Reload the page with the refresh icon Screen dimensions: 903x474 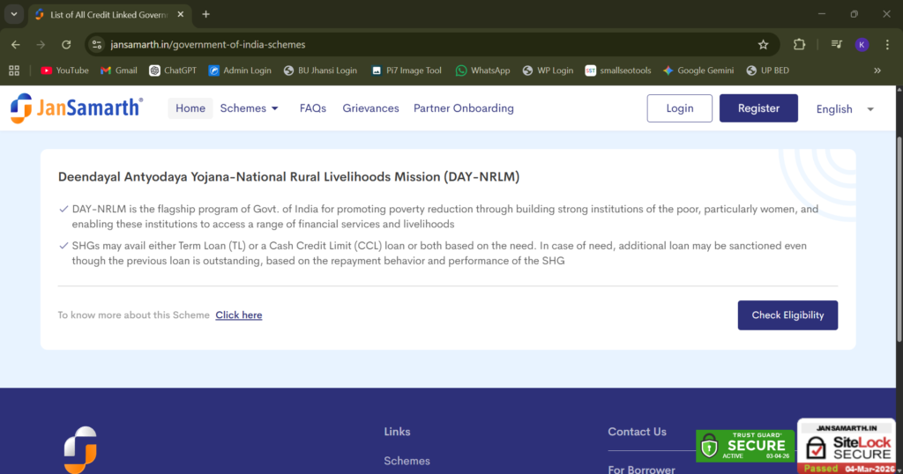click(66, 45)
